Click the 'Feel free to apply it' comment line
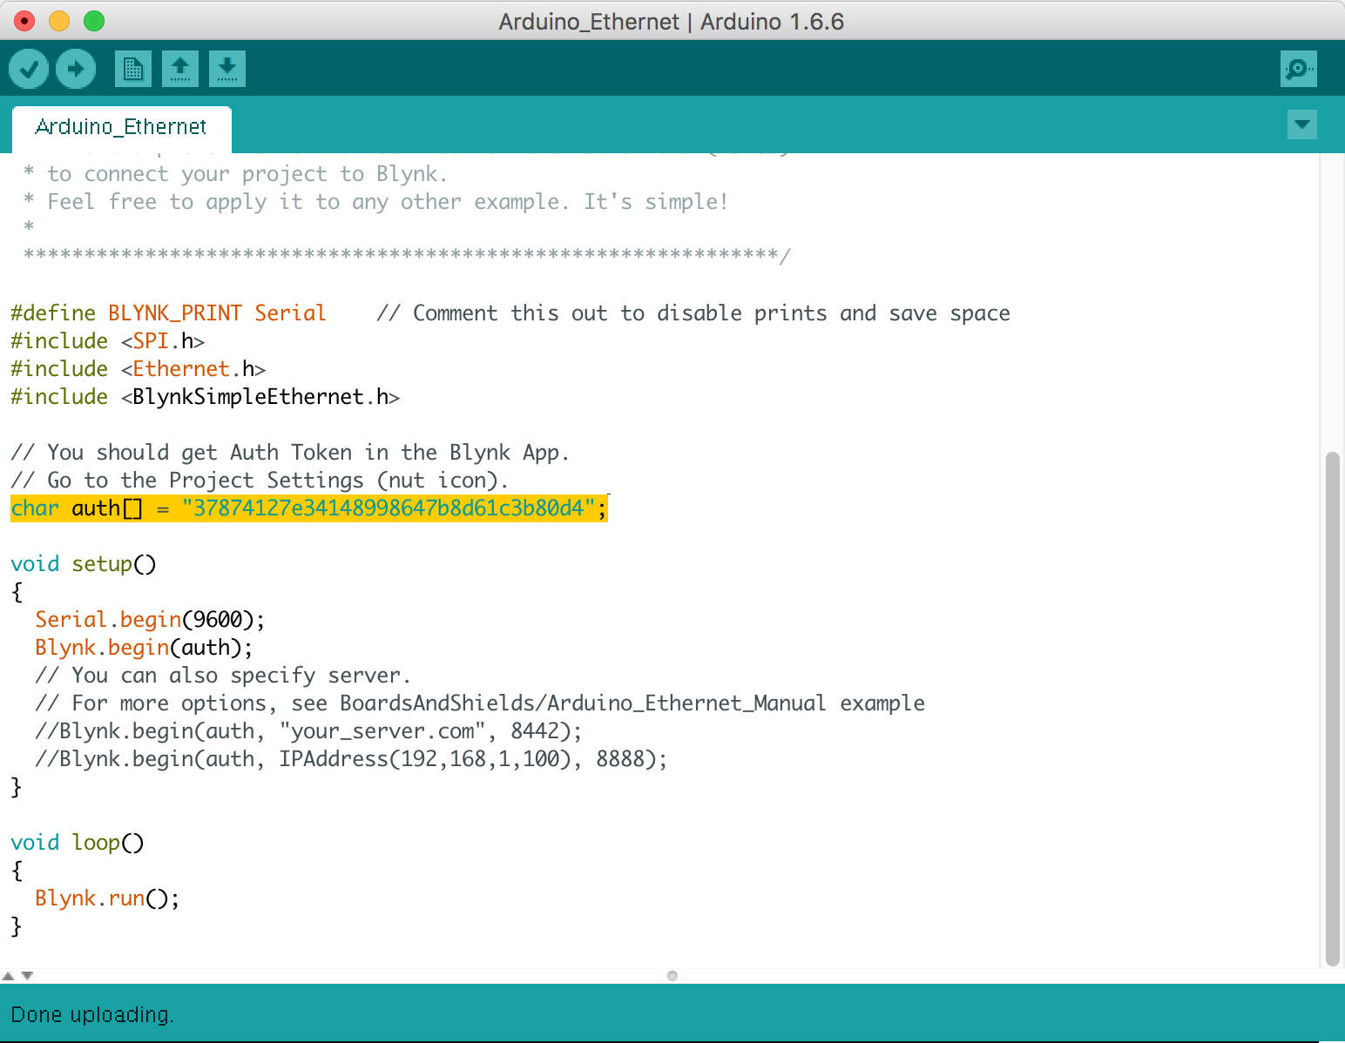The width and height of the screenshot is (1345, 1043). 375,202
